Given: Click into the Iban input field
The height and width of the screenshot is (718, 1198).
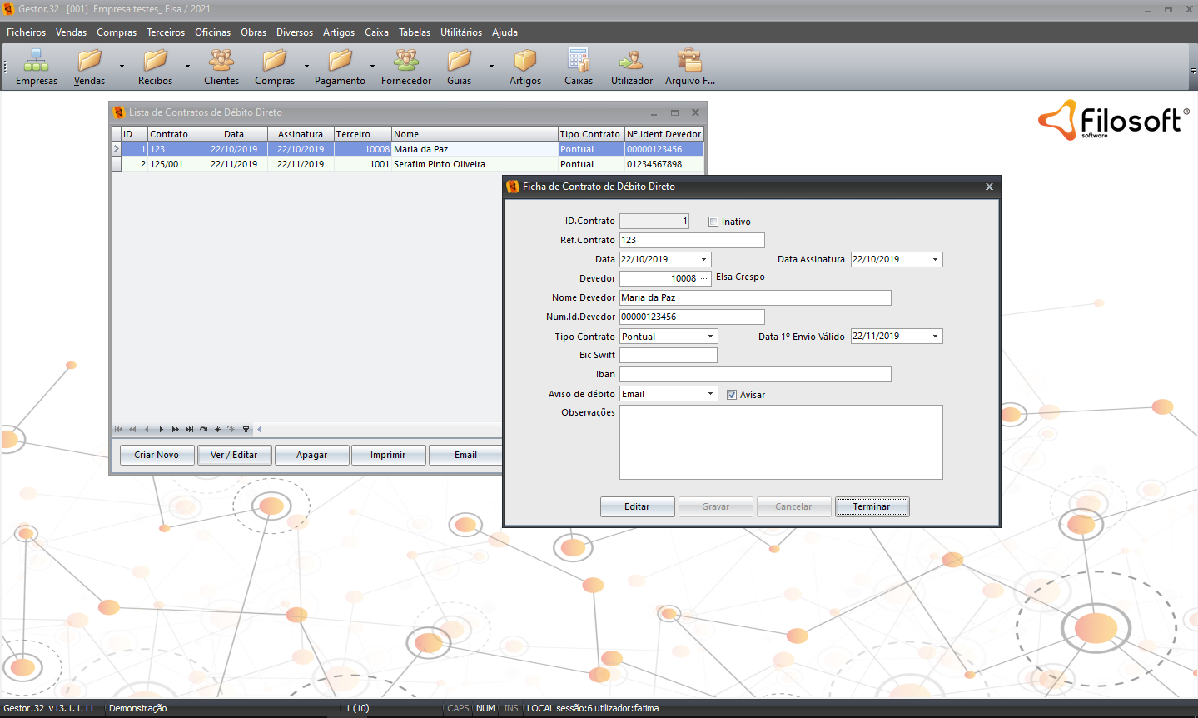Looking at the screenshot, I should (754, 375).
